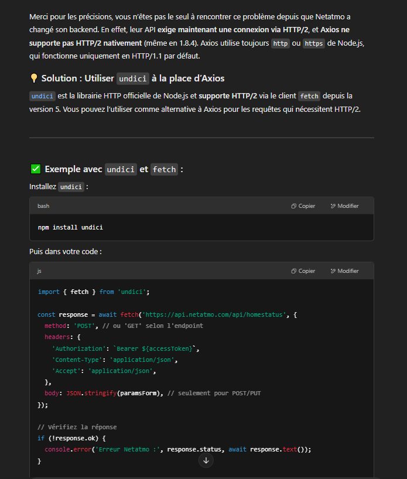
Task: Click the 'Authorization' header line
Action: (x=125, y=348)
